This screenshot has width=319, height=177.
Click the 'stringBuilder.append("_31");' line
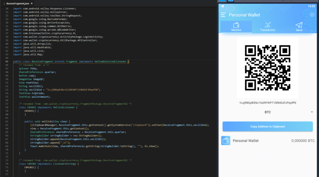(50, 143)
